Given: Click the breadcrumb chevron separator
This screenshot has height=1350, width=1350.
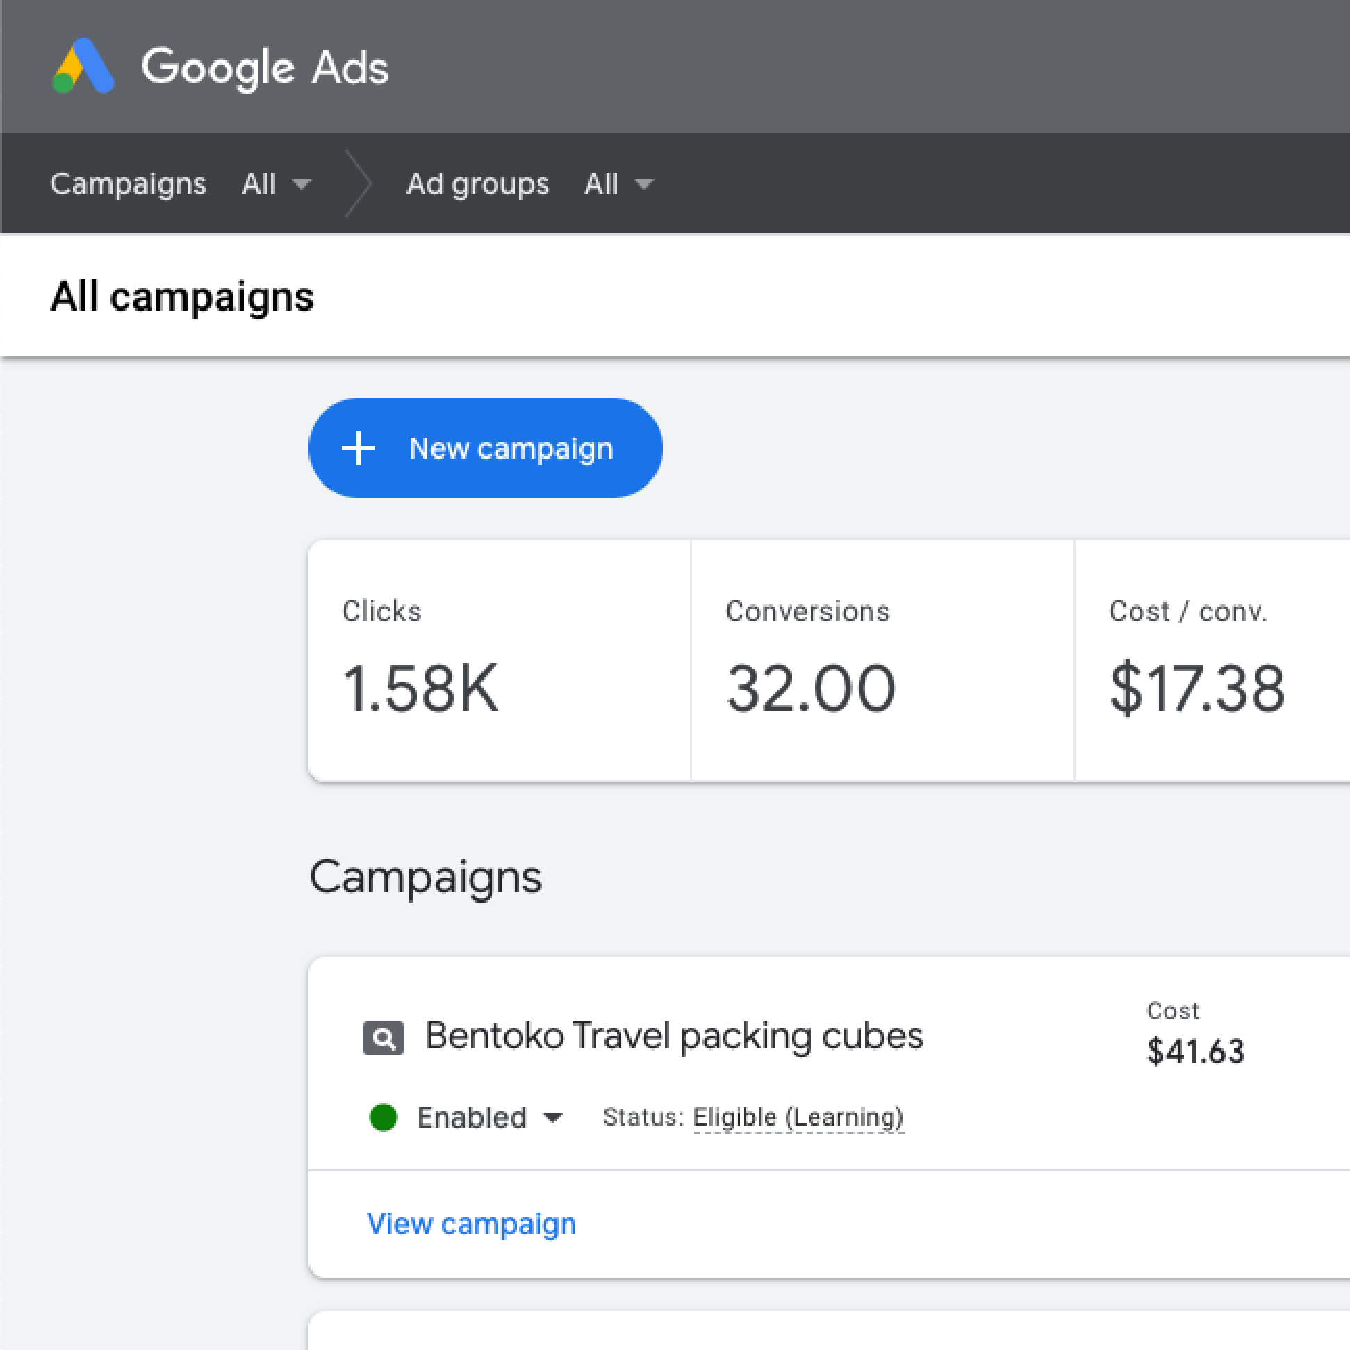Looking at the screenshot, I should click(359, 183).
